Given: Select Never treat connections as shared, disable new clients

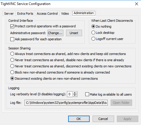Looking at the screenshot, I should click(12, 60).
